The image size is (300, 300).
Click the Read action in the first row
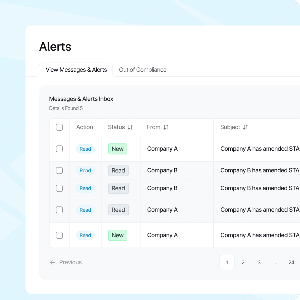pos(85,149)
